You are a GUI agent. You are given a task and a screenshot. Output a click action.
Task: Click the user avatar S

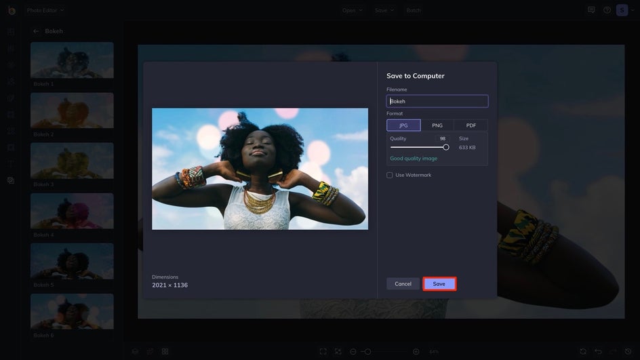pyautogui.click(x=622, y=10)
